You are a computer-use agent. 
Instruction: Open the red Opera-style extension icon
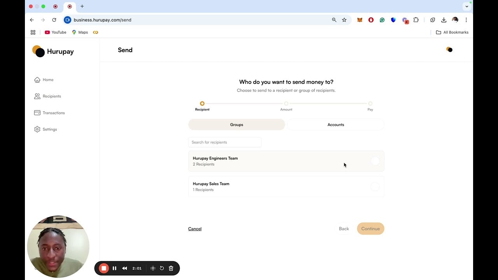pyautogui.click(x=371, y=20)
